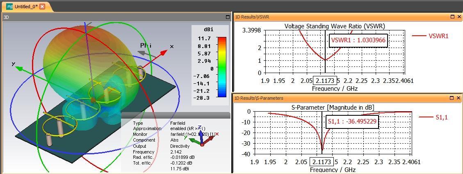Click the 1D Results\VSWR title bar

[348, 17]
